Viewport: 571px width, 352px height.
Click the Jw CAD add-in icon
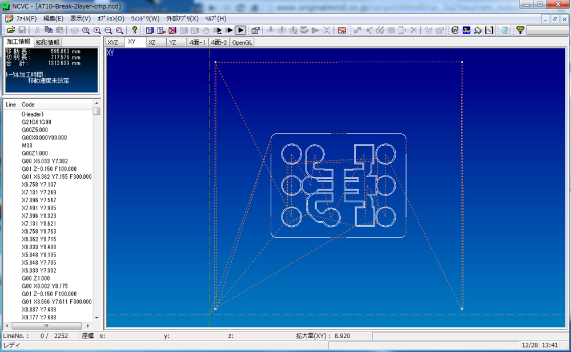[x=466, y=30]
